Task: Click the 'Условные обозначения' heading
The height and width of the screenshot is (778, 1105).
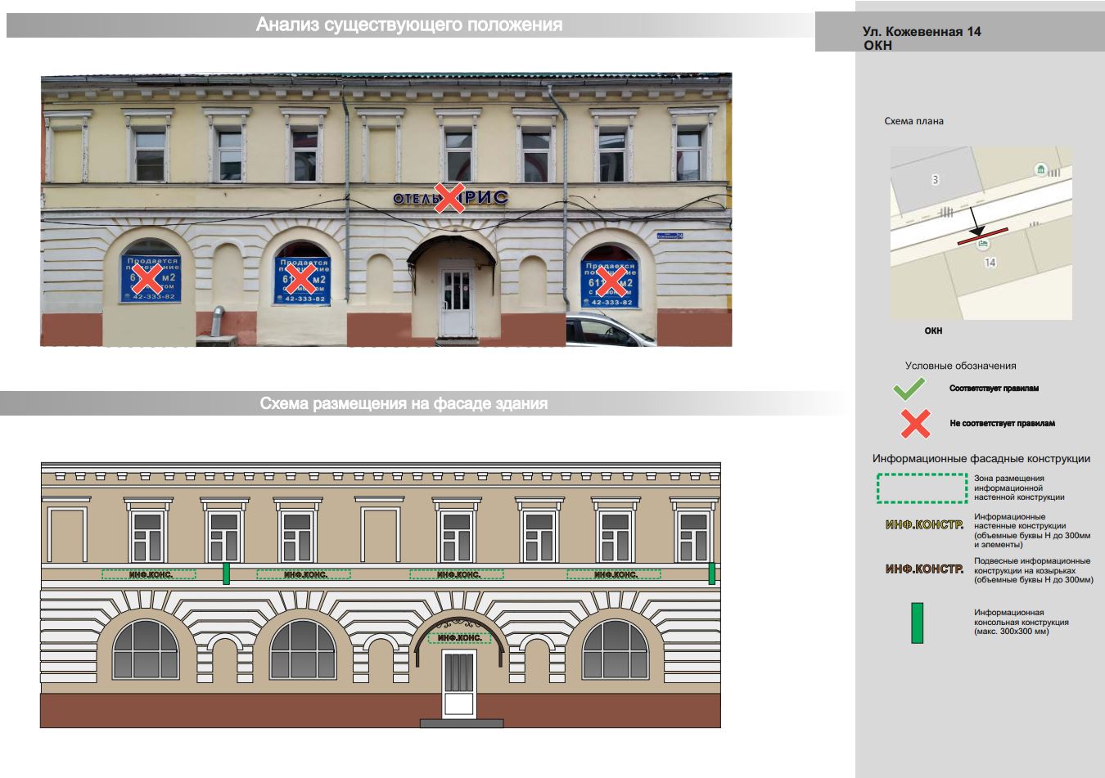Action: (960, 366)
